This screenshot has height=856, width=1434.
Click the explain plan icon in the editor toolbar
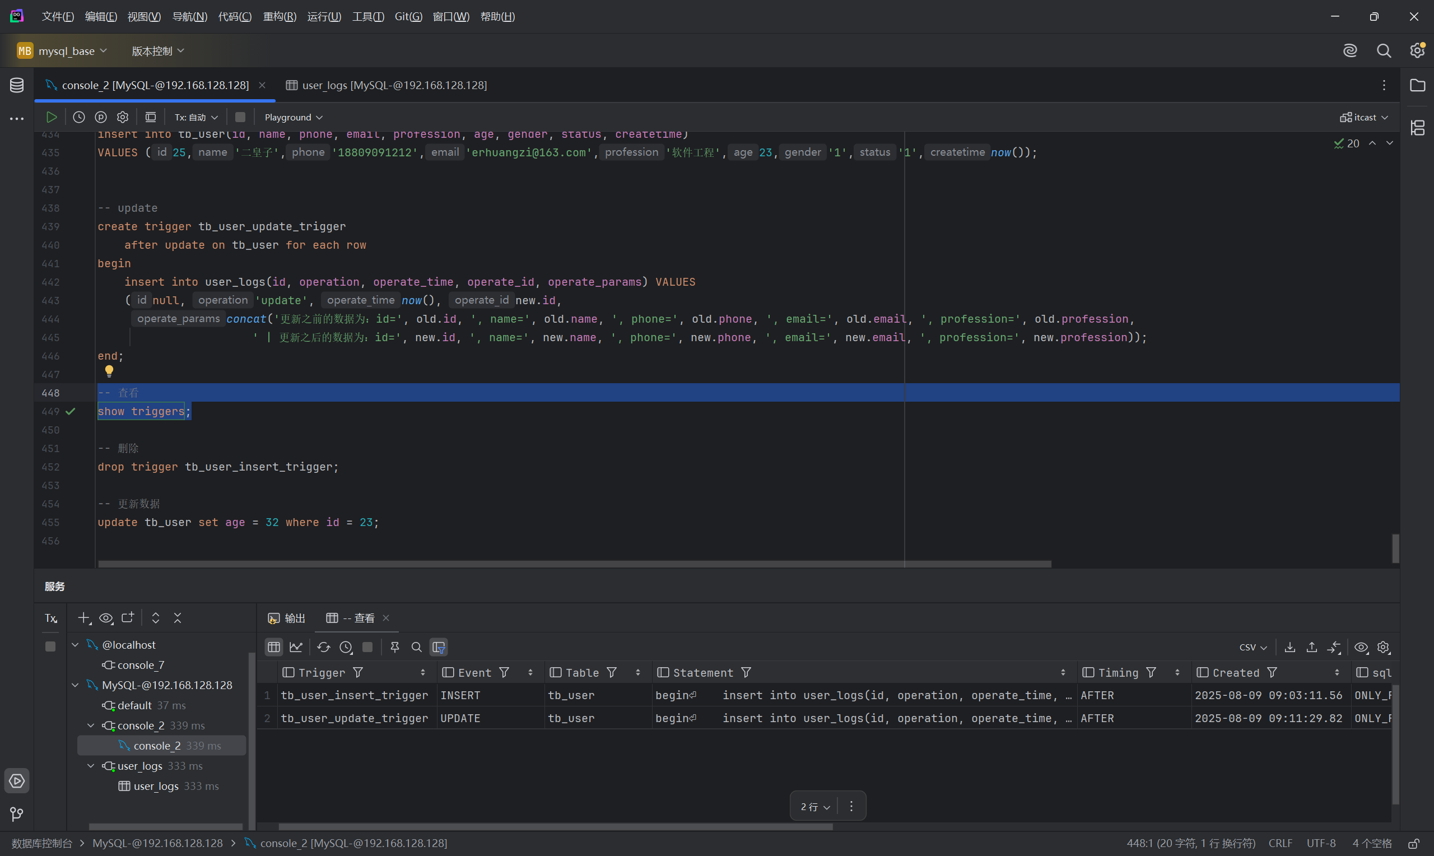[101, 117]
